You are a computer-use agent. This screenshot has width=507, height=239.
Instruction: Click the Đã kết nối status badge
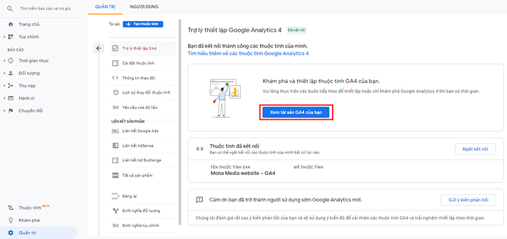tap(297, 30)
